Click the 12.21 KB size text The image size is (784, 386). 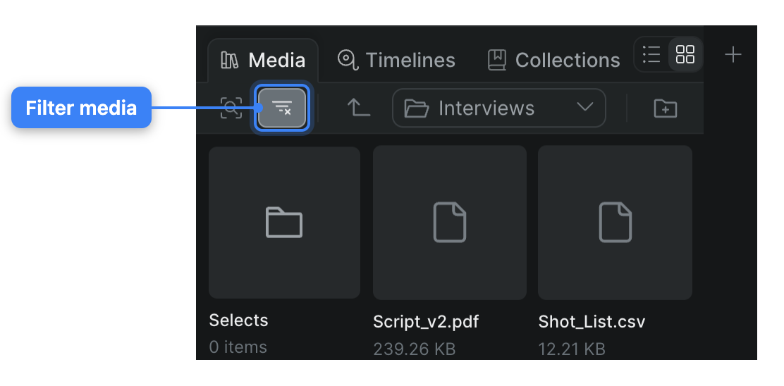point(572,349)
